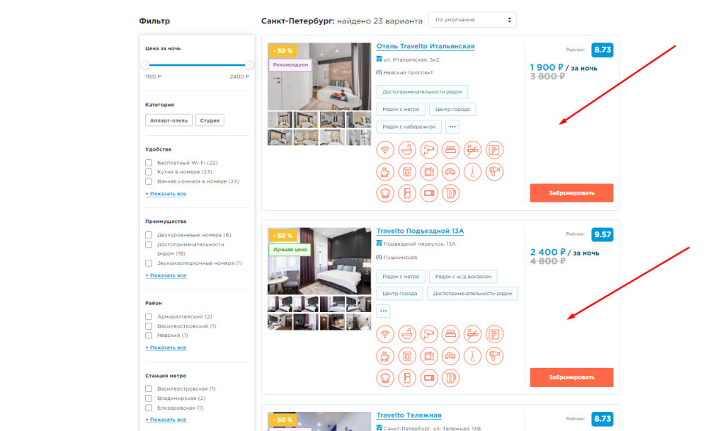Click microwave icon in Подъездной 13А card
725x431 pixels.
pyautogui.click(x=428, y=378)
